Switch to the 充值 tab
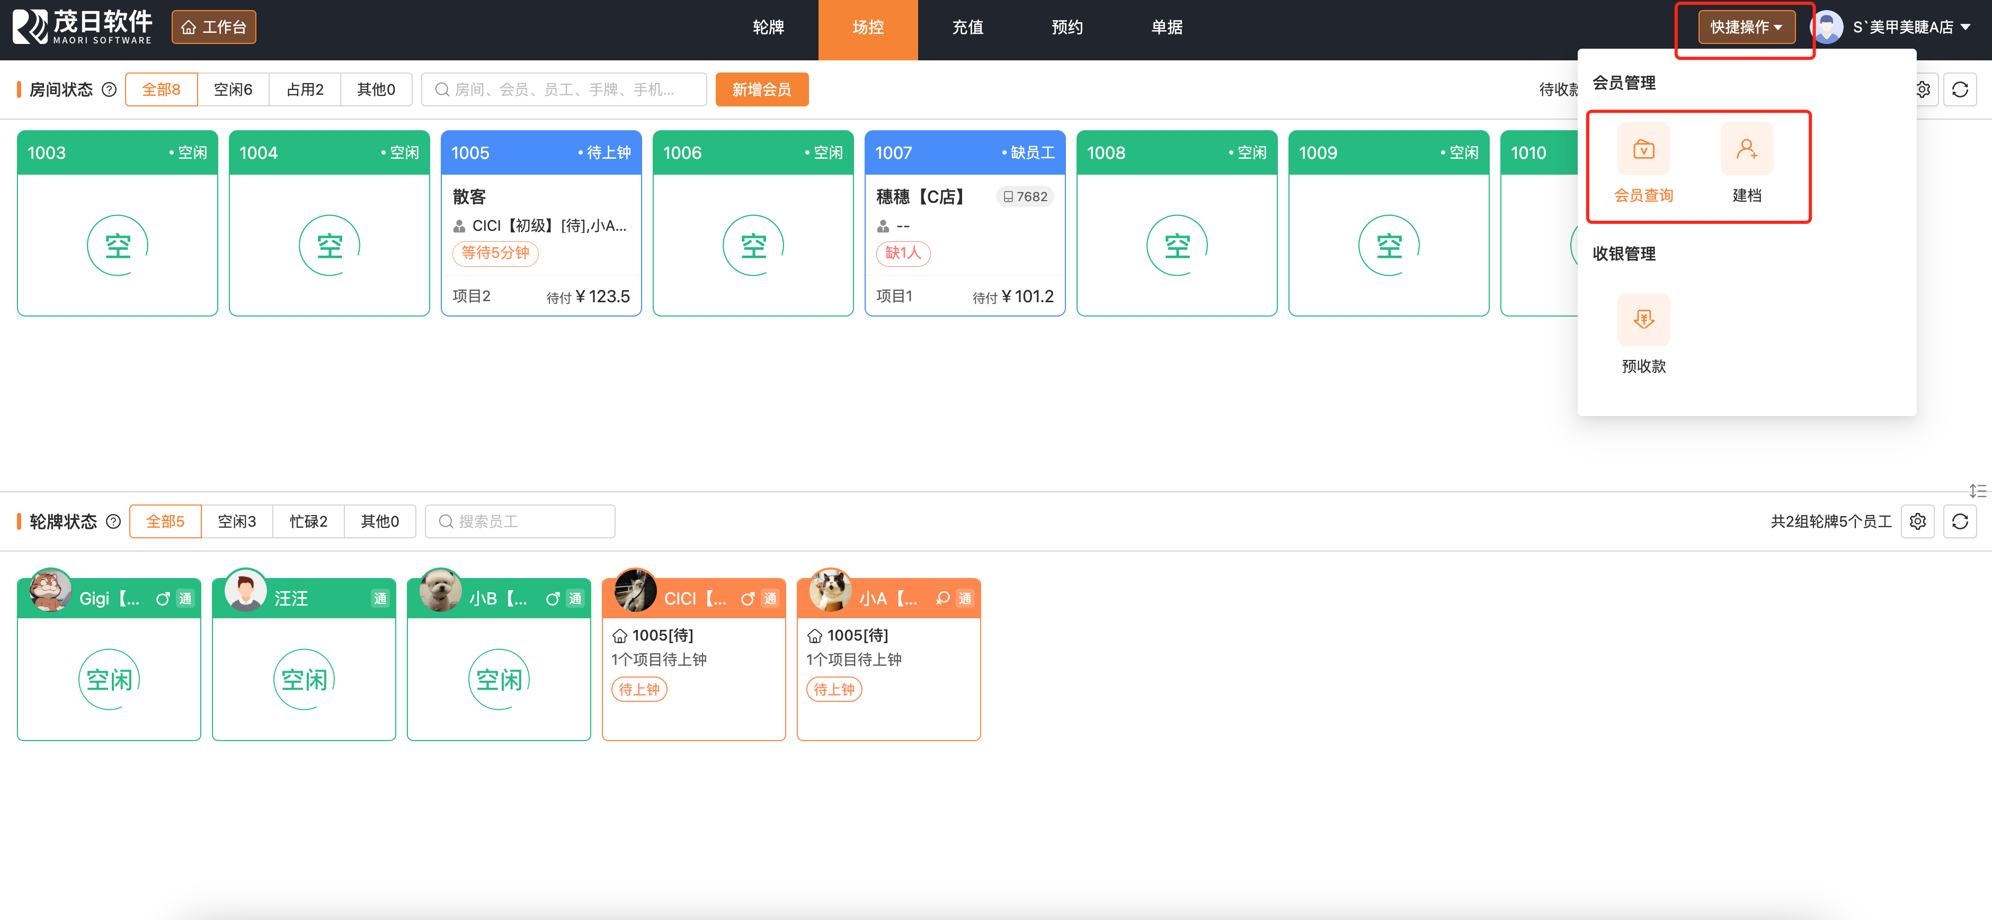Image resolution: width=1992 pixels, height=920 pixels. pyautogui.click(x=967, y=27)
